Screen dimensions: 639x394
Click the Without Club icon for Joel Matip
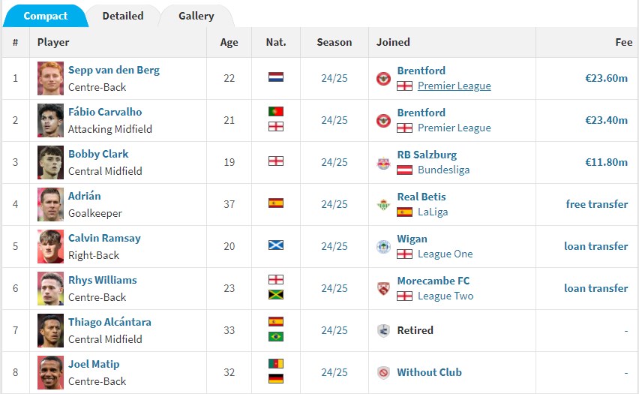click(x=384, y=372)
